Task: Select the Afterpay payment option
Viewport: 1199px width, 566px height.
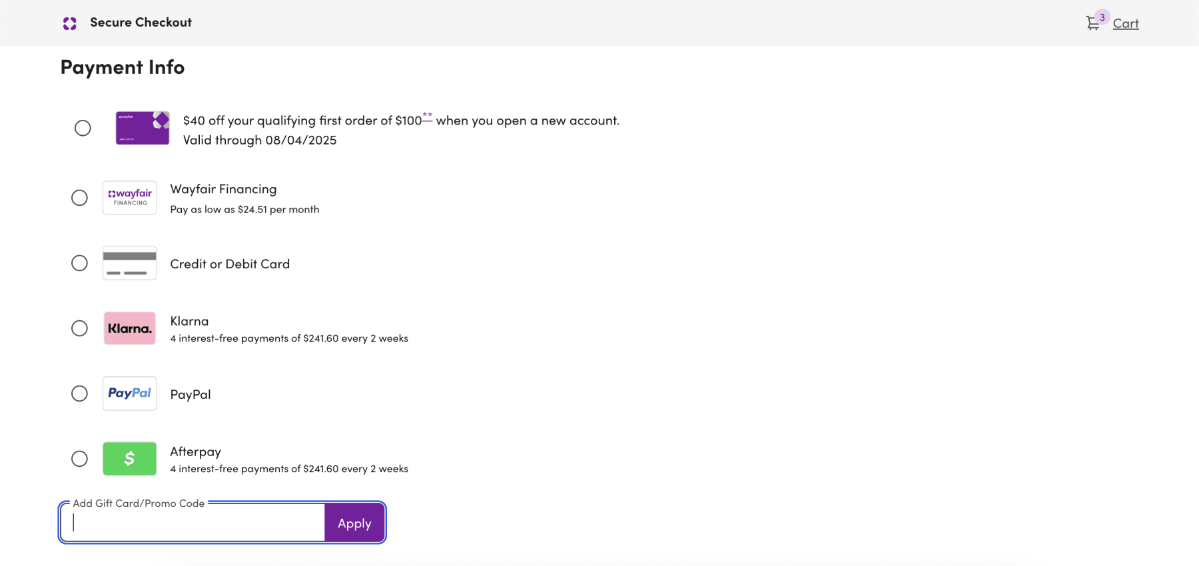Action: (80, 458)
